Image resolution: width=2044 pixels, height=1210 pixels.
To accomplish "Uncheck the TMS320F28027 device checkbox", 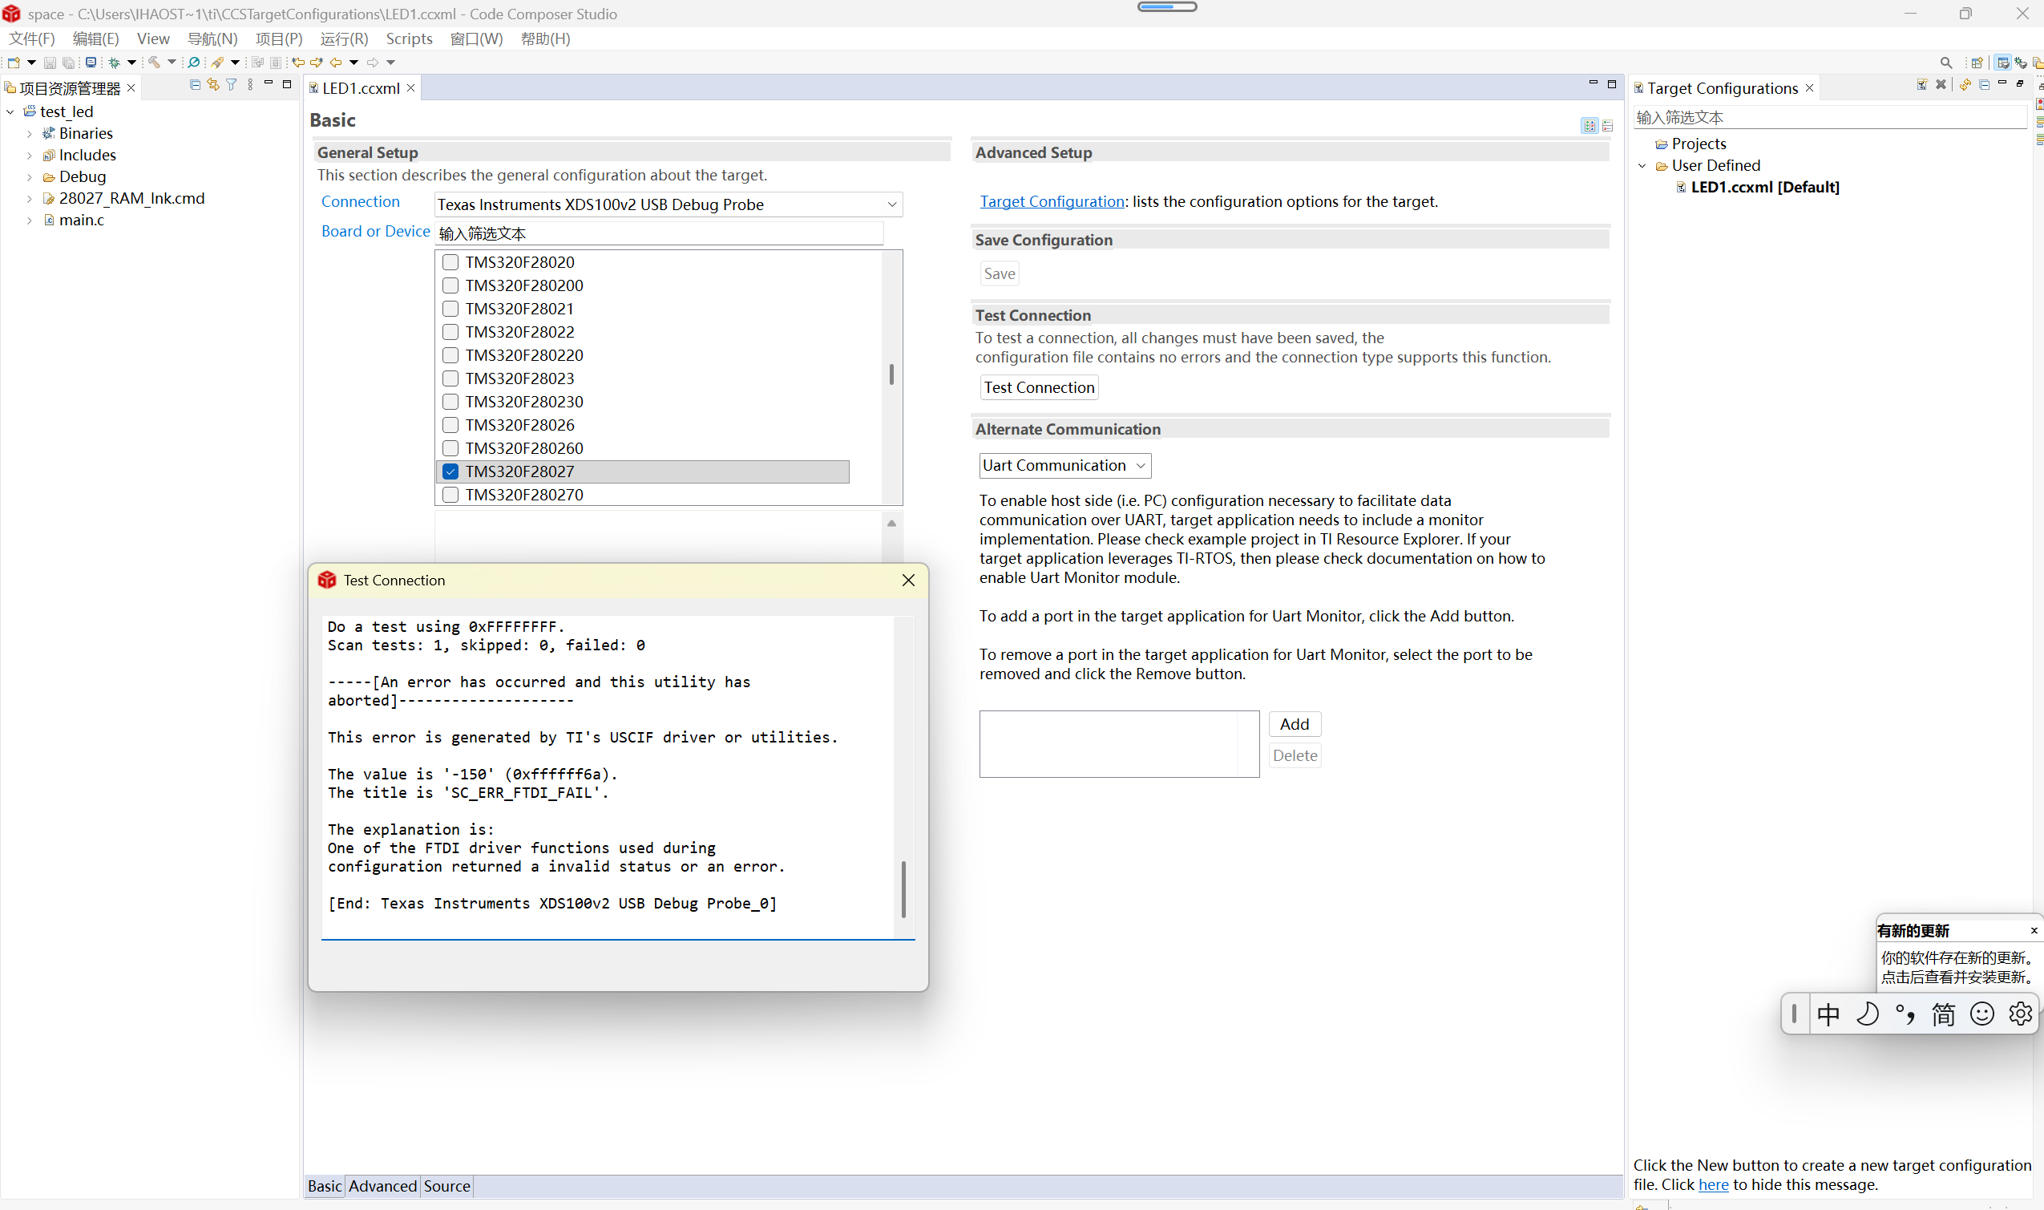I will (450, 471).
